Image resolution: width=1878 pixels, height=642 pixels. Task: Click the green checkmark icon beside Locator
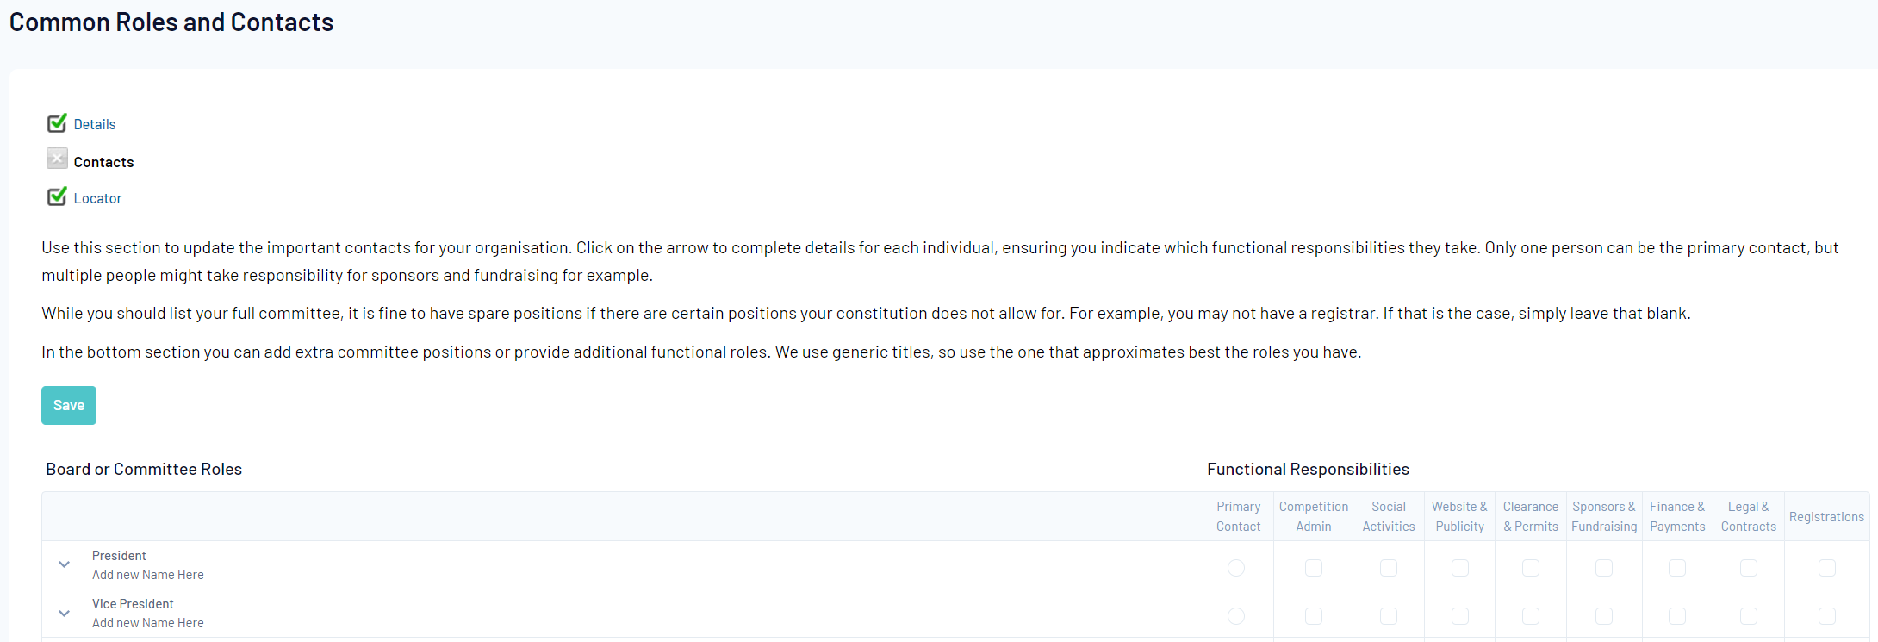[x=57, y=196]
